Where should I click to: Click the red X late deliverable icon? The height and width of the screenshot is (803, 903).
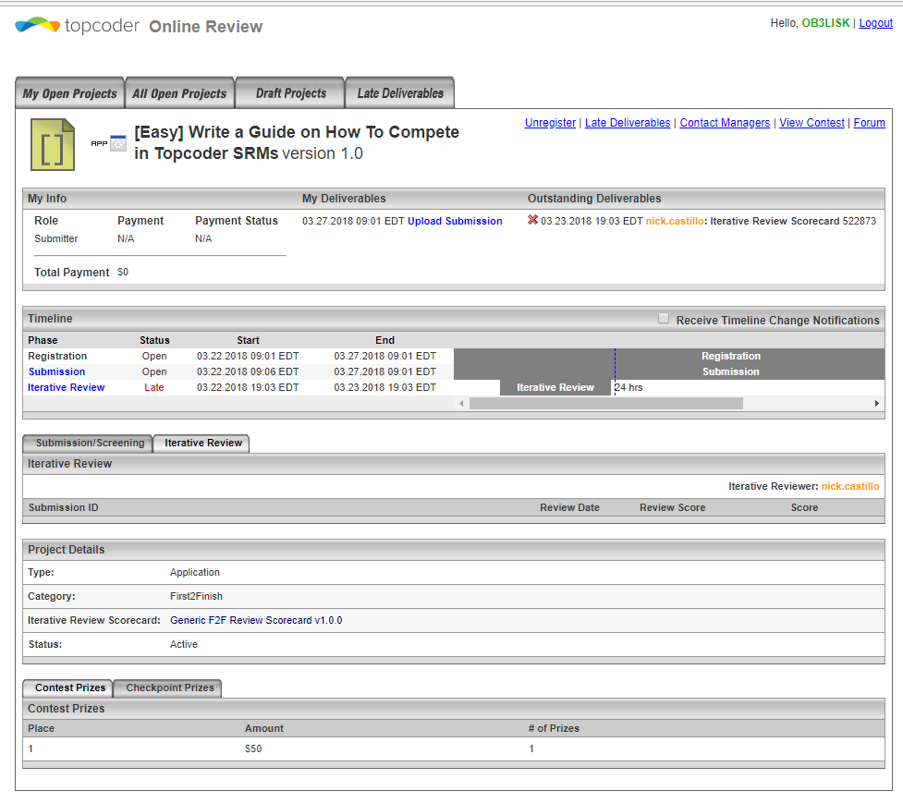tap(532, 220)
